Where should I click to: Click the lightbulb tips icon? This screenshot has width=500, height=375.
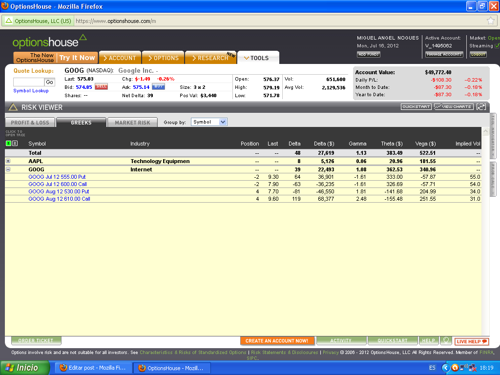click(x=446, y=340)
